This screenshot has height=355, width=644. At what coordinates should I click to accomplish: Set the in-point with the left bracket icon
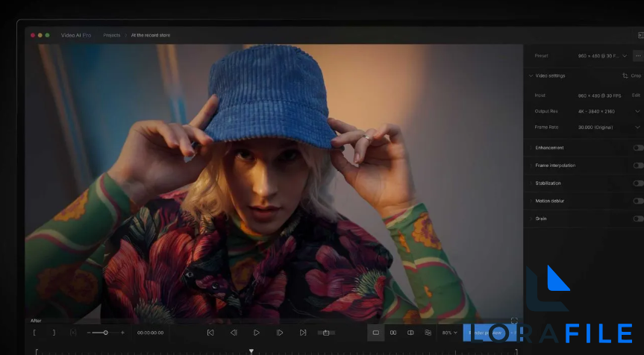tap(34, 333)
